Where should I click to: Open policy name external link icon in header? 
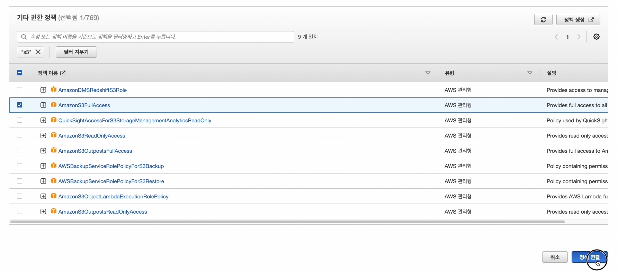[63, 73]
